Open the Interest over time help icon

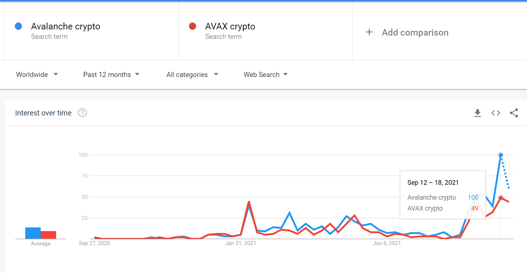point(83,113)
